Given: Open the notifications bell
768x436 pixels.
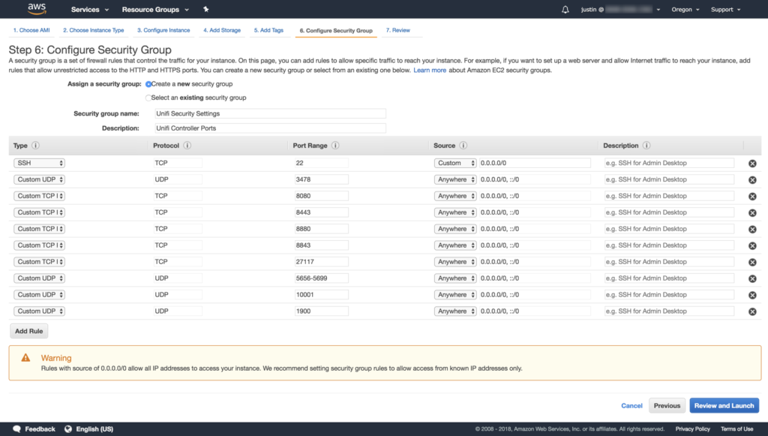Looking at the screenshot, I should [x=565, y=9].
